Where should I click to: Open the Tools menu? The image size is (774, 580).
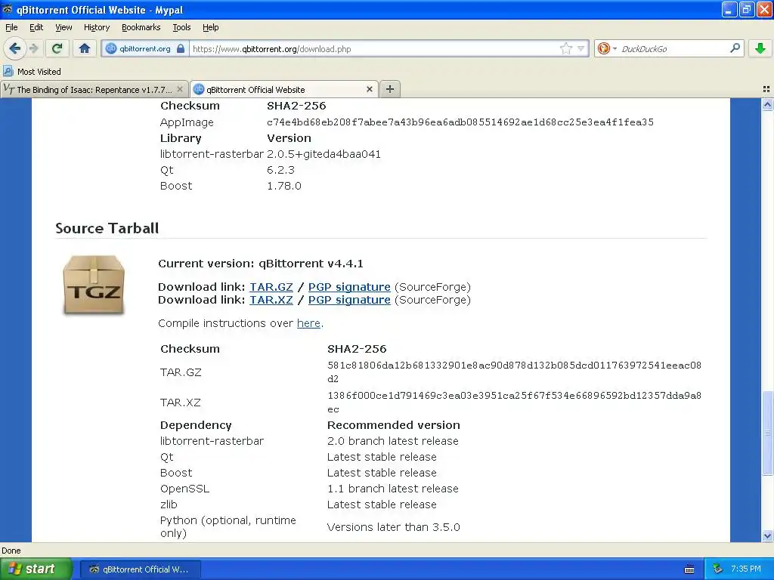coord(181,27)
